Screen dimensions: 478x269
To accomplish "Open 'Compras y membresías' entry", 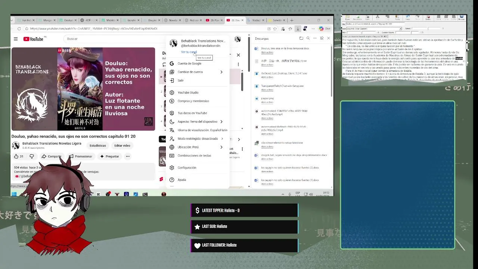I will coord(193,101).
